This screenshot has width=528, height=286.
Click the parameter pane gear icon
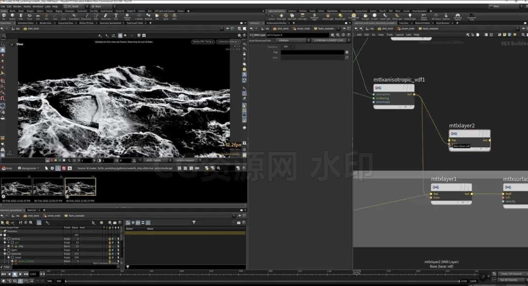(333, 35)
